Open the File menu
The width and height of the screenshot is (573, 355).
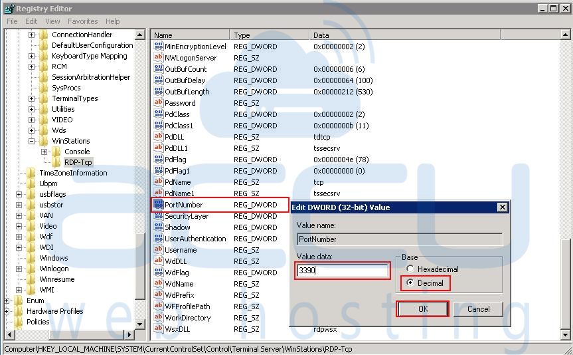(12, 21)
